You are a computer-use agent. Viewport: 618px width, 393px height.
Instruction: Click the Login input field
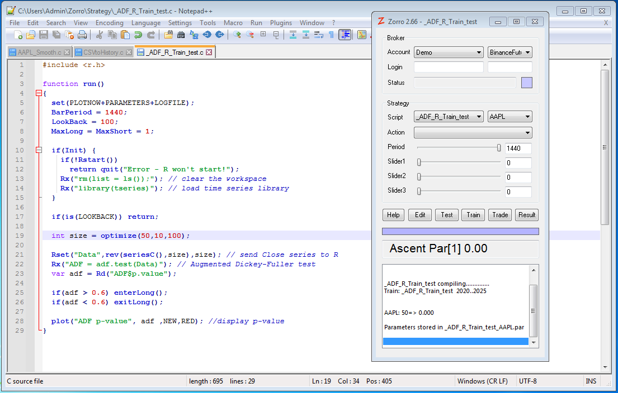pos(449,67)
